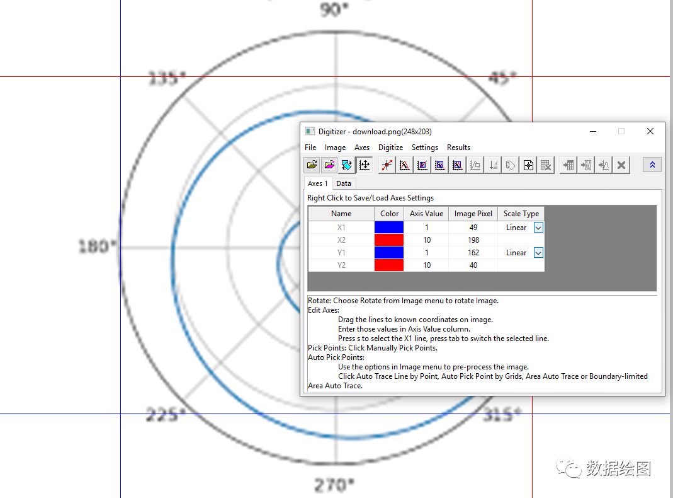Click the Image Pixel column header
Image resolution: width=673 pixels, height=498 pixels.
point(473,214)
